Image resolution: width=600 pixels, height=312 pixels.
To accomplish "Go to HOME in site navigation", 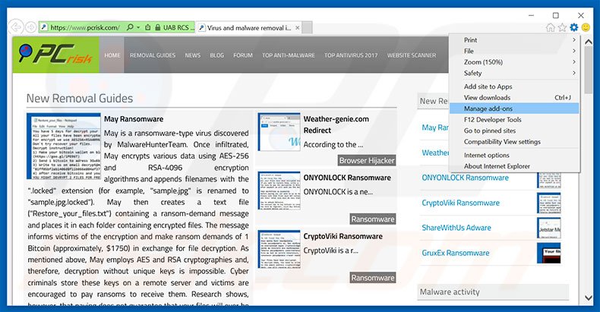I will click(x=112, y=55).
